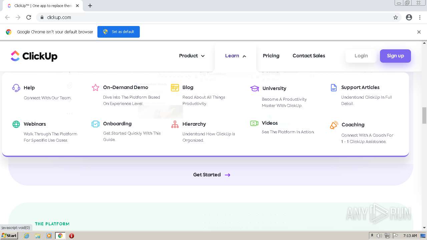The image size is (427, 240).
Task: Click the Blog newspaper icon
Action: point(175,87)
